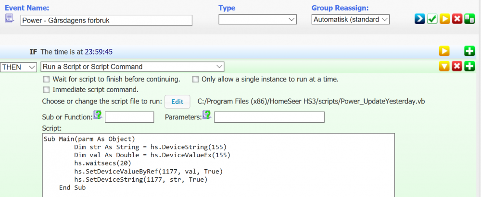Open the Sub or Function help icon
The image size is (481, 197).
[98, 115]
